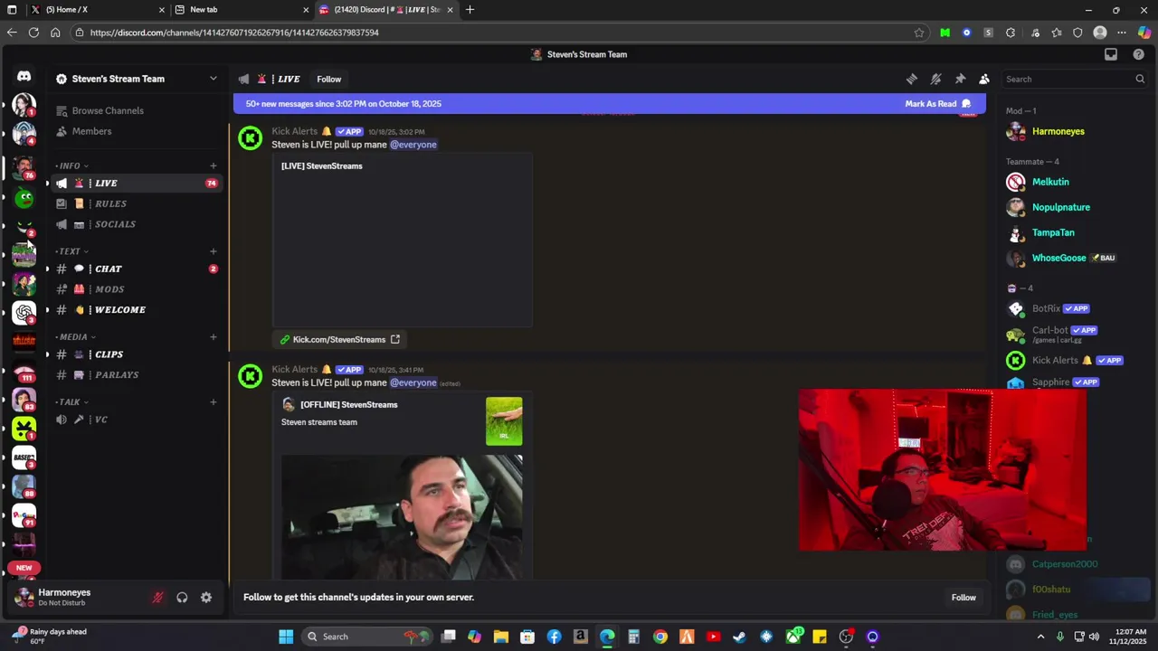The width and height of the screenshot is (1158, 651).
Task: Click the search magnifier in Discord search
Action: click(1140, 79)
